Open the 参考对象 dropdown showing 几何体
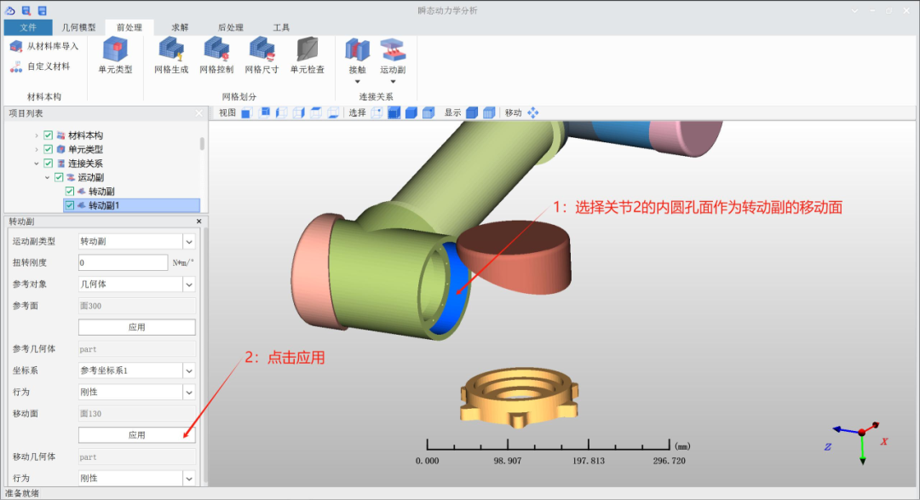 tap(189, 284)
